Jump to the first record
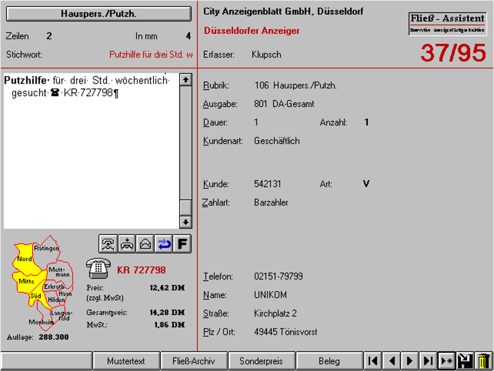This screenshot has width=494, height=371. pyautogui.click(x=373, y=361)
